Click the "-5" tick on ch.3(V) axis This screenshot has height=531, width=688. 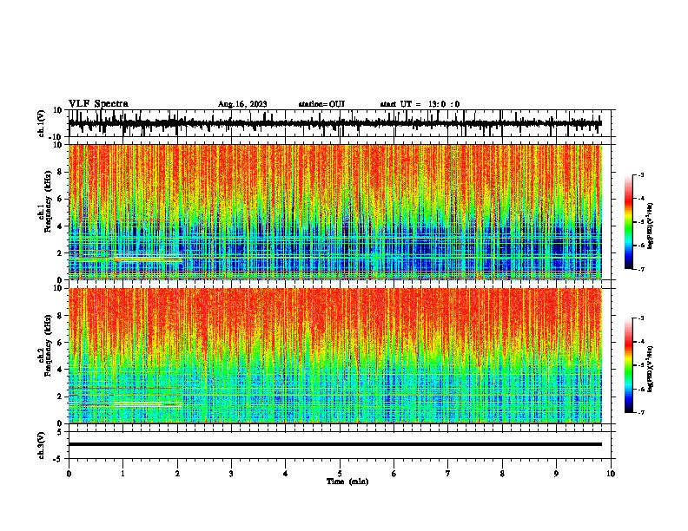pos(59,459)
